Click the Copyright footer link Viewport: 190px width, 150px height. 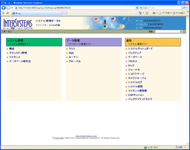59,138
